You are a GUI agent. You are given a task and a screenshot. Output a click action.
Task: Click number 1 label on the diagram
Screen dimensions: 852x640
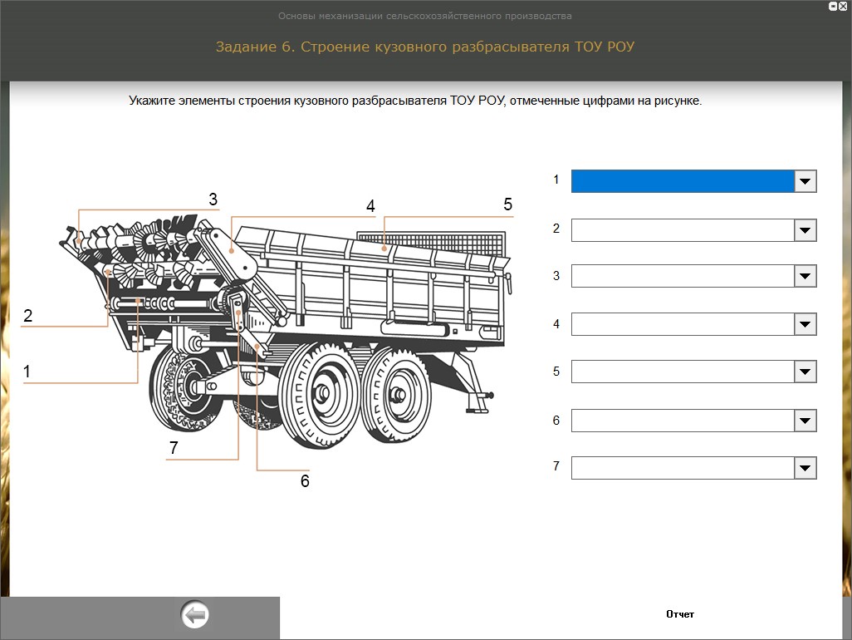27,372
